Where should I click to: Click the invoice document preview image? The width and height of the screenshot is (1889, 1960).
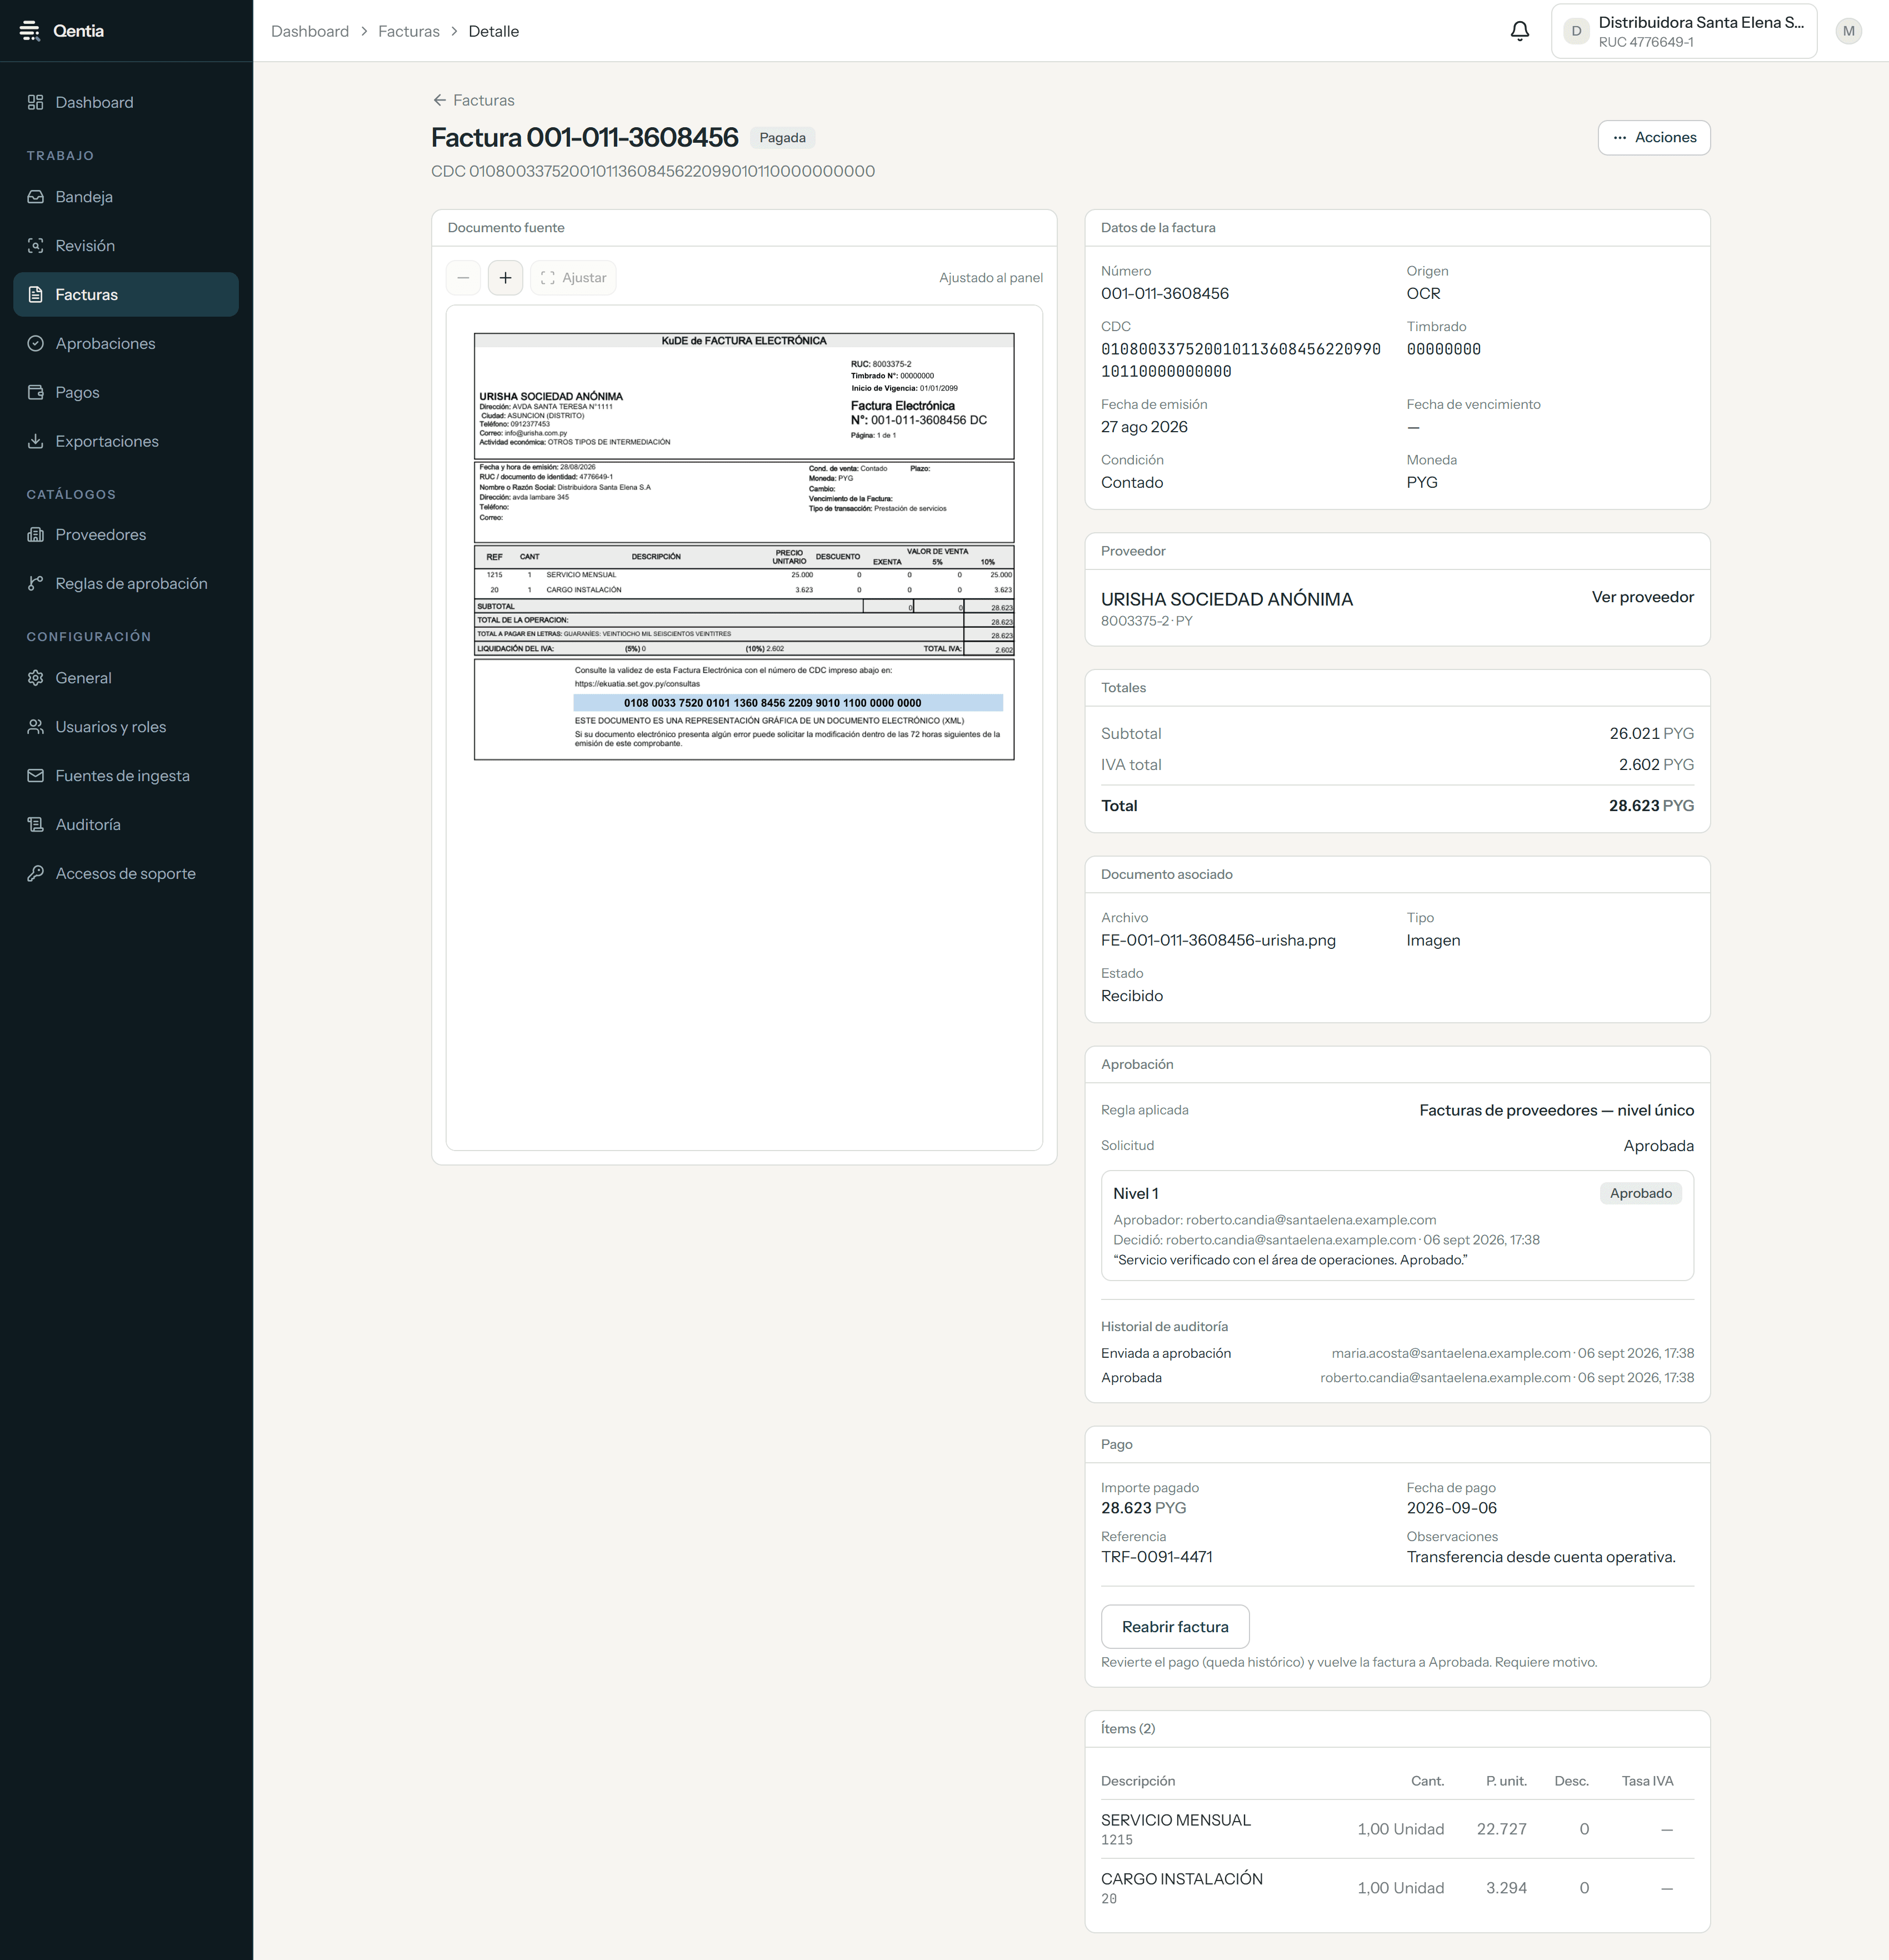click(744, 547)
